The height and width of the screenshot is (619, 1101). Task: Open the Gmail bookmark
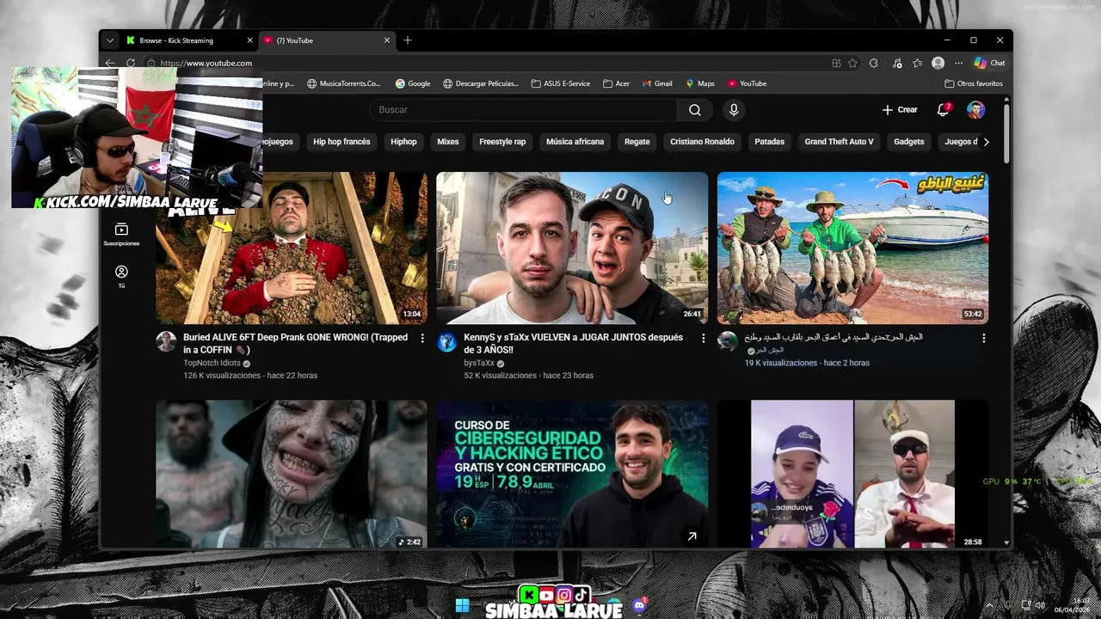[x=656, y=83]
